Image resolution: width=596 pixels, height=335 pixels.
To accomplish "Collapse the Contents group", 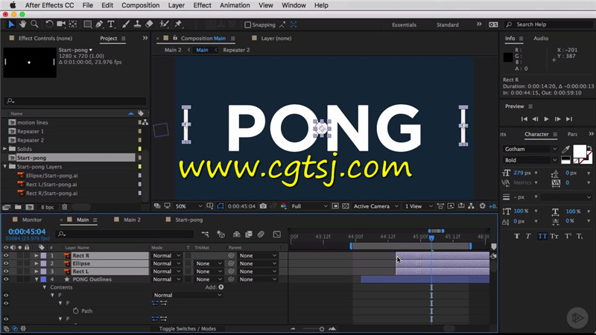I will point(45,287).
